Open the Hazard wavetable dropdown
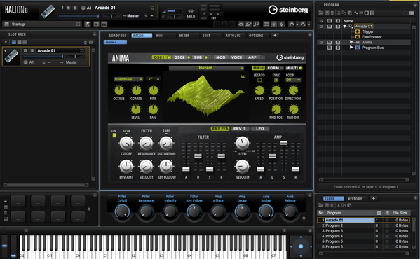 206,68
